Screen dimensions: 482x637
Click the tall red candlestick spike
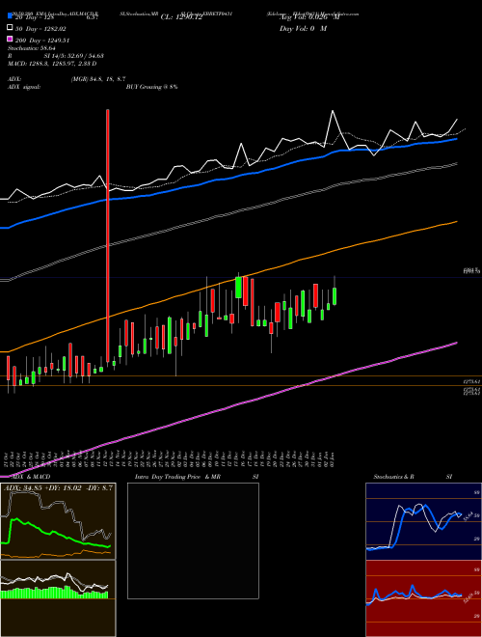[x=108, y=235]
